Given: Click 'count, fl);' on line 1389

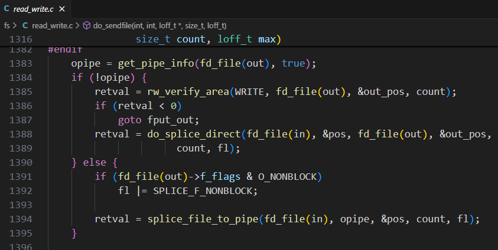Looking at the screenshot, I should coord(209,148).
